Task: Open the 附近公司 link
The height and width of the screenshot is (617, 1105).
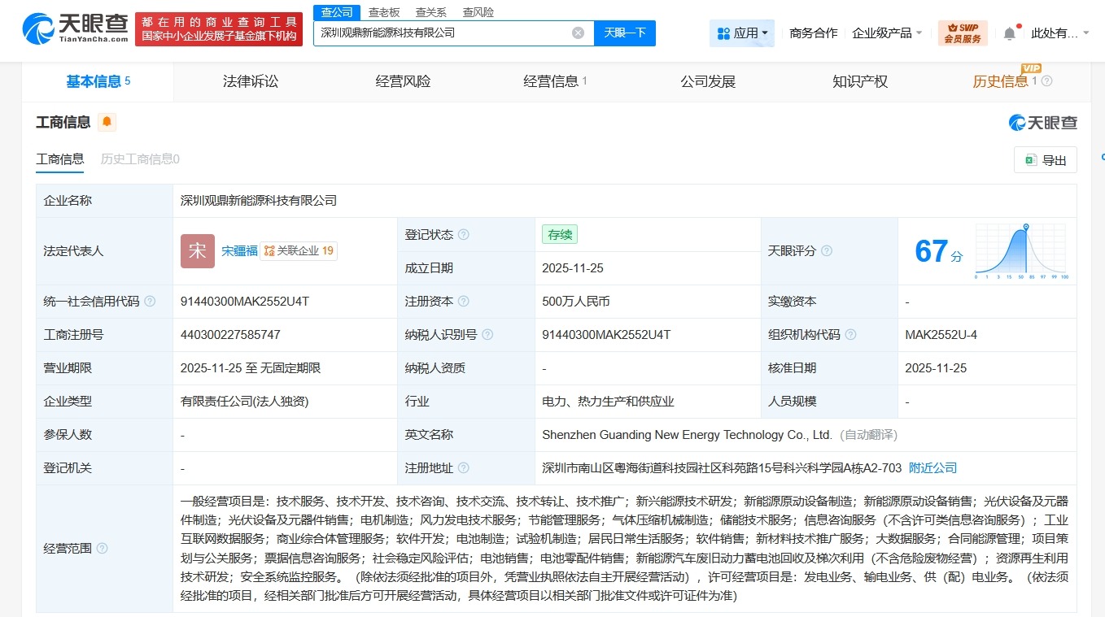Action: [x=932, y=467]
